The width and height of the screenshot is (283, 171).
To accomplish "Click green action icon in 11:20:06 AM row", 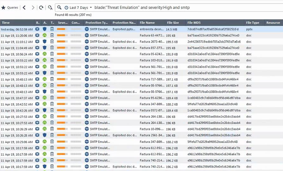I will pos(45,36).
